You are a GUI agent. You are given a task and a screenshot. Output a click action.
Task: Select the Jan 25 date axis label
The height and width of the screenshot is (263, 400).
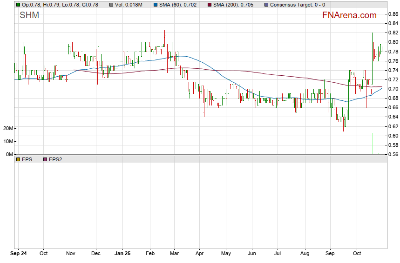click(123, 254)
